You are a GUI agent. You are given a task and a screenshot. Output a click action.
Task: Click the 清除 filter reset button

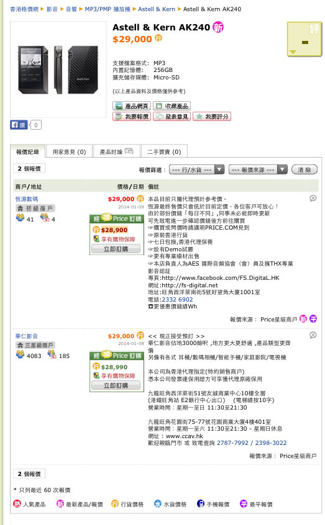pyautogui.click(x=304, y=170)
